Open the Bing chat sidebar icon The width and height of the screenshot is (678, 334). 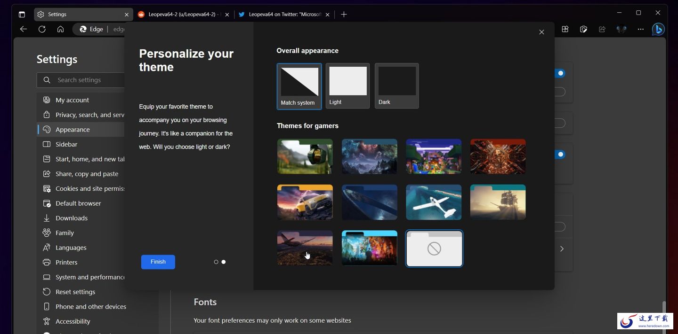tap(658, 29)
